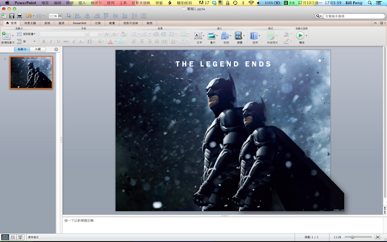Click the redo arrow icon

(39, 16)
